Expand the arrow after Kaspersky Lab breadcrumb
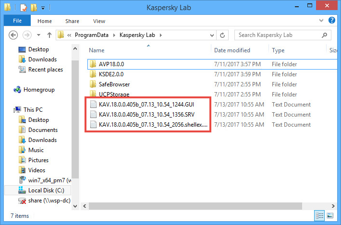Viewport: 341px width, 225px height. (161, 35)
